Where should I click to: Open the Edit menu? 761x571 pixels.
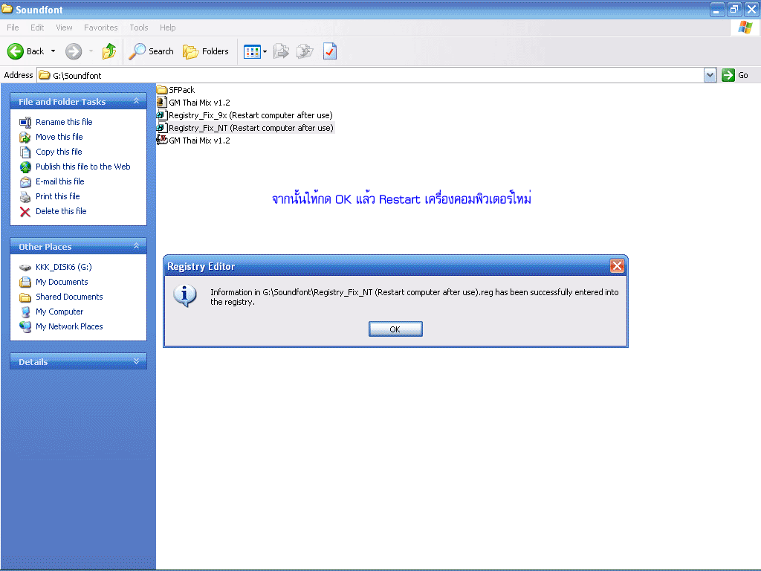(x=37, y=28)
